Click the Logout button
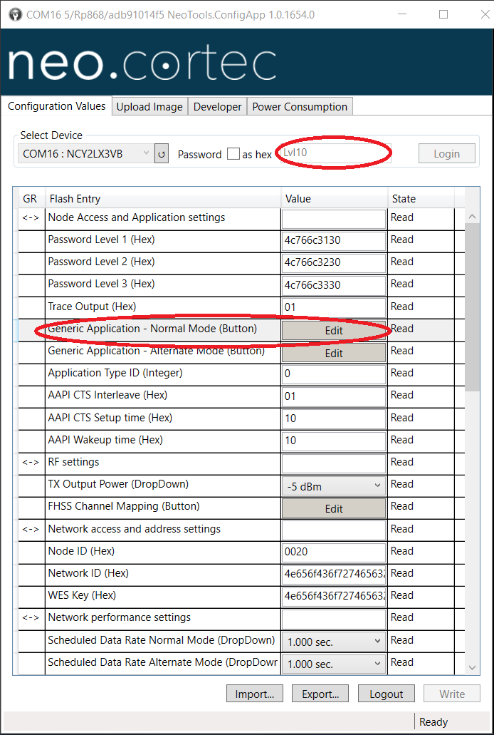 pyautogui.click(x=387, y=694)
